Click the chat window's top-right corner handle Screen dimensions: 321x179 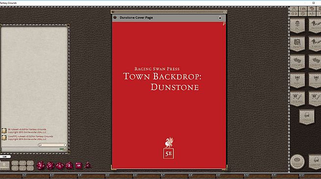tap(68, 25)
